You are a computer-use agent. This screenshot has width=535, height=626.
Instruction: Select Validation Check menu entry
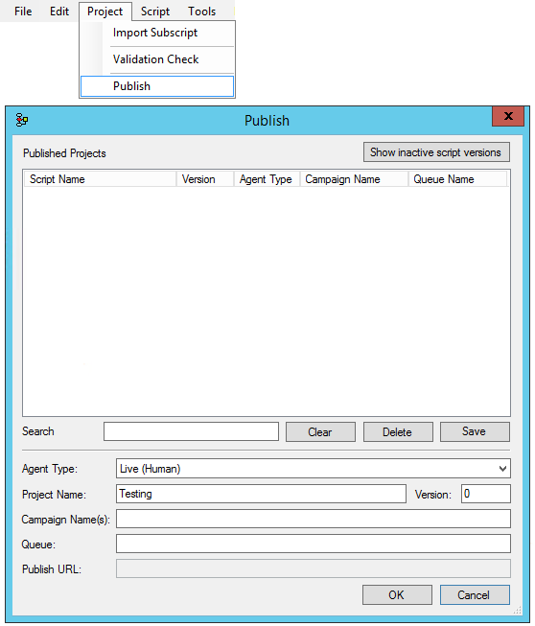click(157, 59)
